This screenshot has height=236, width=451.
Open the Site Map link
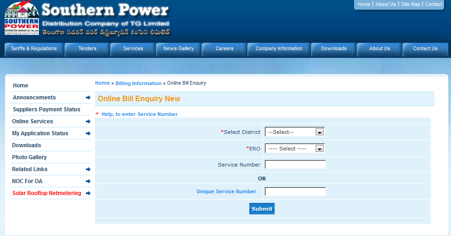(x=410, y=4)
